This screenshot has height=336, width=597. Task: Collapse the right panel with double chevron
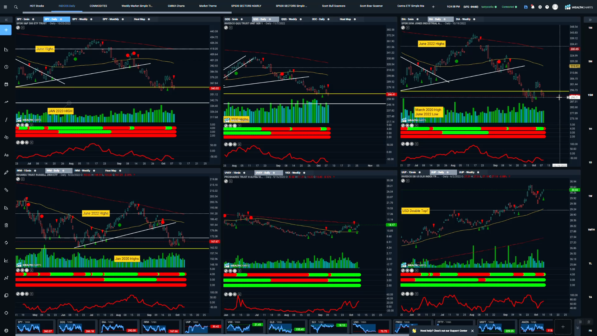[590, 20]
